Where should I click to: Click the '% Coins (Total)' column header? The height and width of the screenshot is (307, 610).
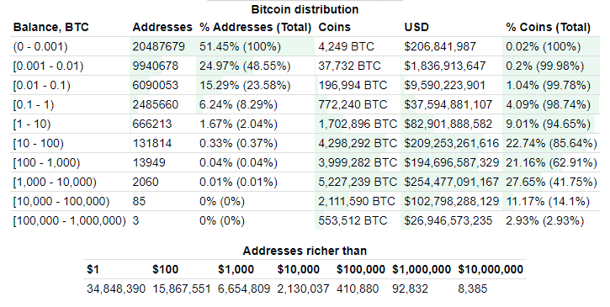[x=548, y=27]
